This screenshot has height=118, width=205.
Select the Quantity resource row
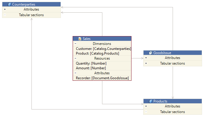pos(91,63)
